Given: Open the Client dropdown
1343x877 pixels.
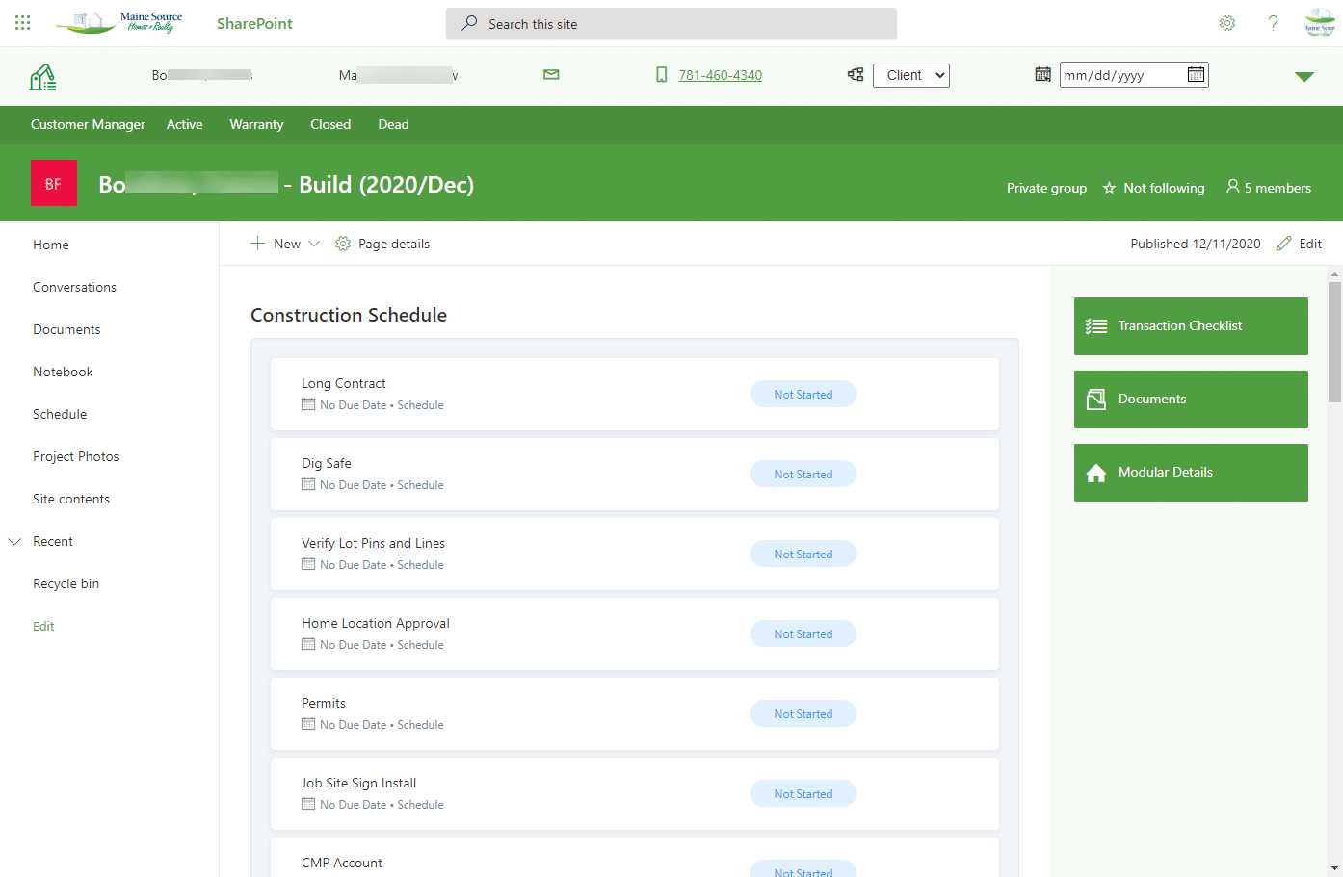Looking at the screenshot, I should (911, 75).
